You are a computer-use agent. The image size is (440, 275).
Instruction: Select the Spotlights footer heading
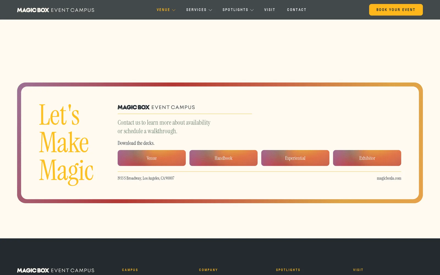[288, 270]
